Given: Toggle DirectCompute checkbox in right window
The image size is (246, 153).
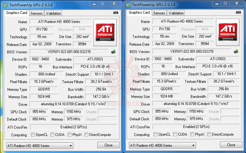Looking at the screenshot, I should coord(209,134).
